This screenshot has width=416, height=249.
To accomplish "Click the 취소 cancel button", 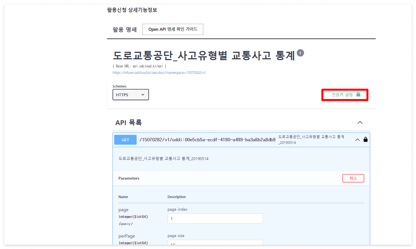I will (353, 178).
